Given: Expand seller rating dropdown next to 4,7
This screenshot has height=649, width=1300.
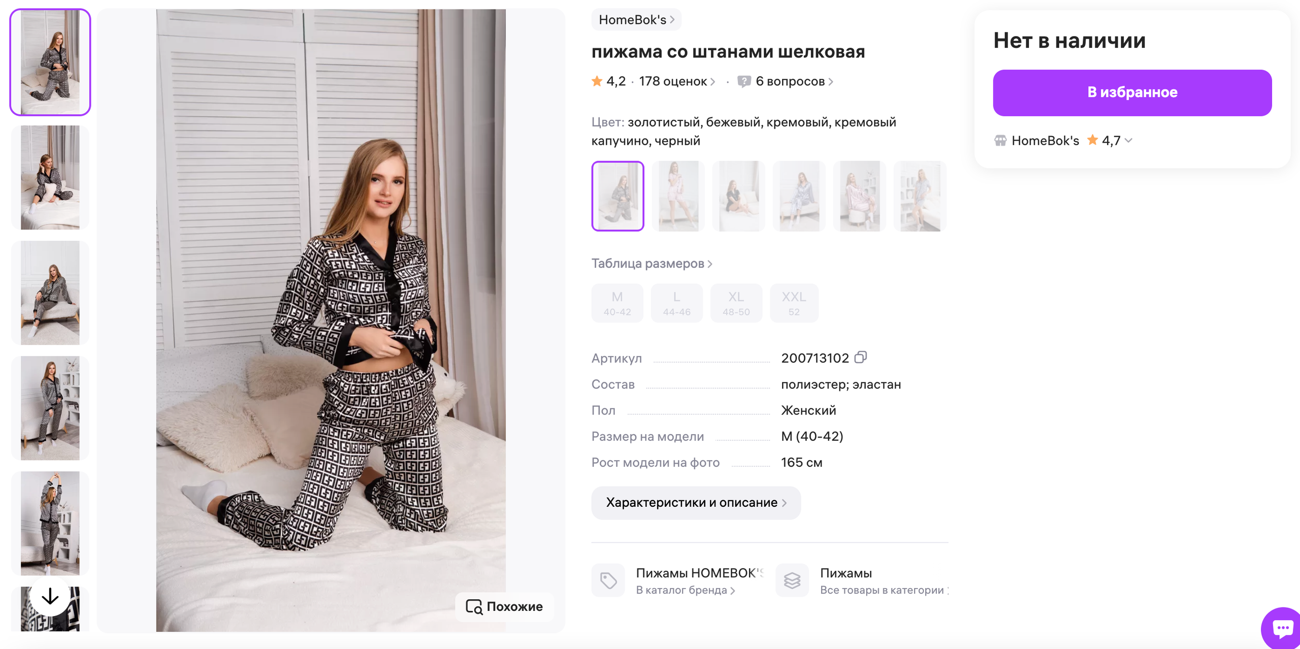Looking at the screenshot, I should click(x=1129, y=141).
